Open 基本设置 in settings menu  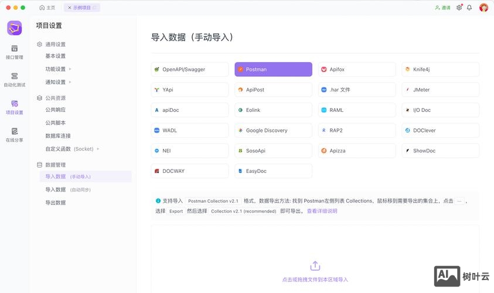[x=56, y=56]
